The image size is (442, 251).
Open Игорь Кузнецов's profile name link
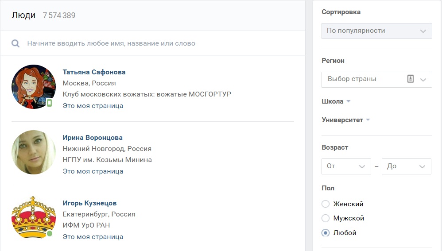tap(89, 203)
